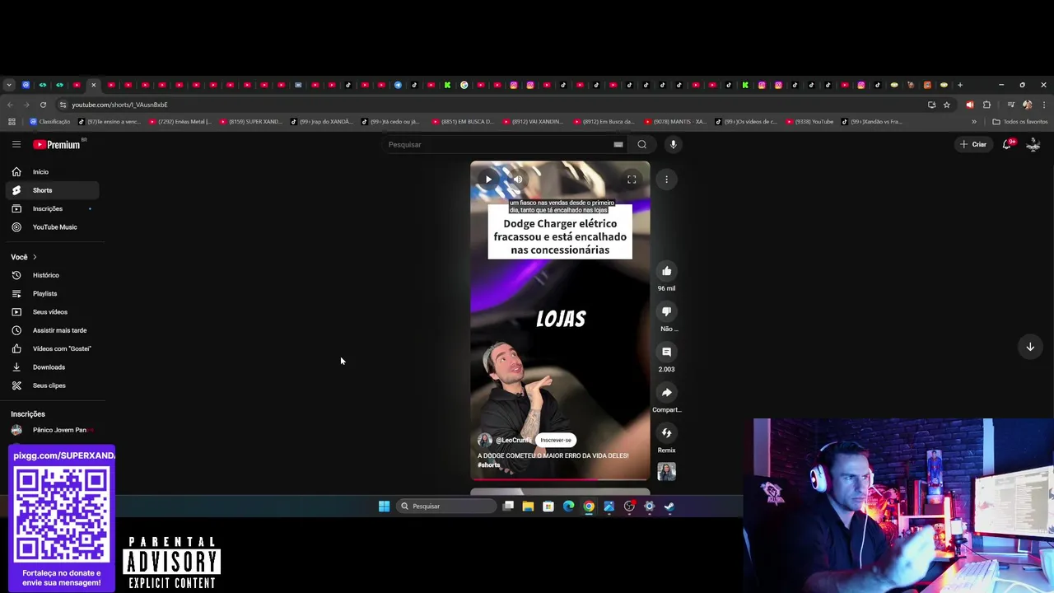This screenshot has width=1054, height=593.
Task: Open the EM BUSCA D... bookmark
Action: (x=463, y=122)
